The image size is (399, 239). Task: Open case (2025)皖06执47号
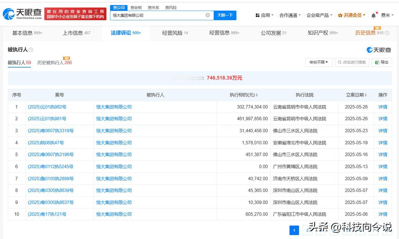46,143
